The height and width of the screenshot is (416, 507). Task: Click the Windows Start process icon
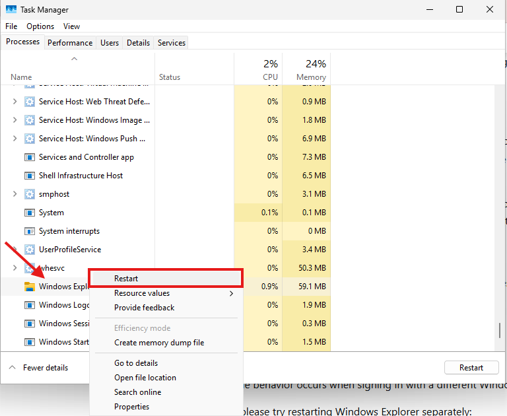(x=30, y=342)
